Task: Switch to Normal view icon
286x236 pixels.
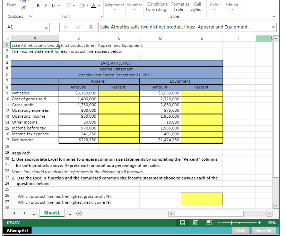Action: coord(182,223)
